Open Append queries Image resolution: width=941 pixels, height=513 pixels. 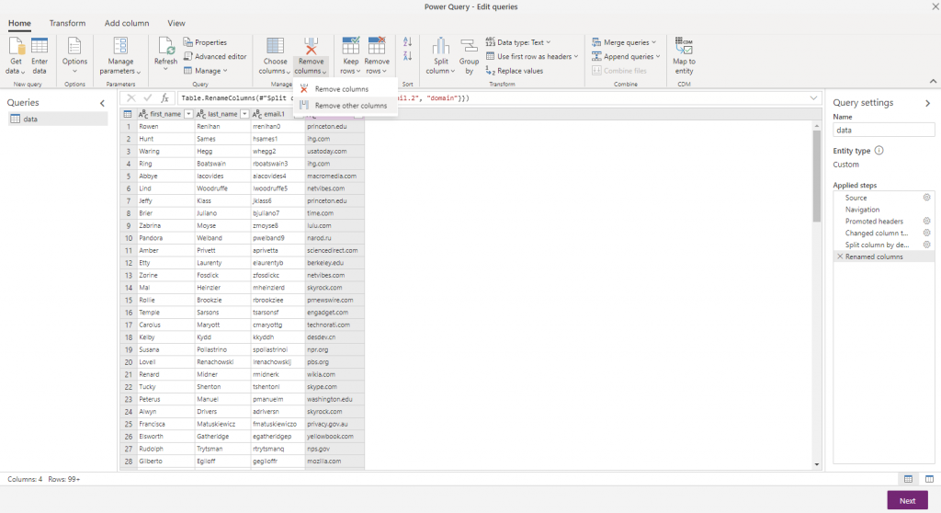pos(622,56)
